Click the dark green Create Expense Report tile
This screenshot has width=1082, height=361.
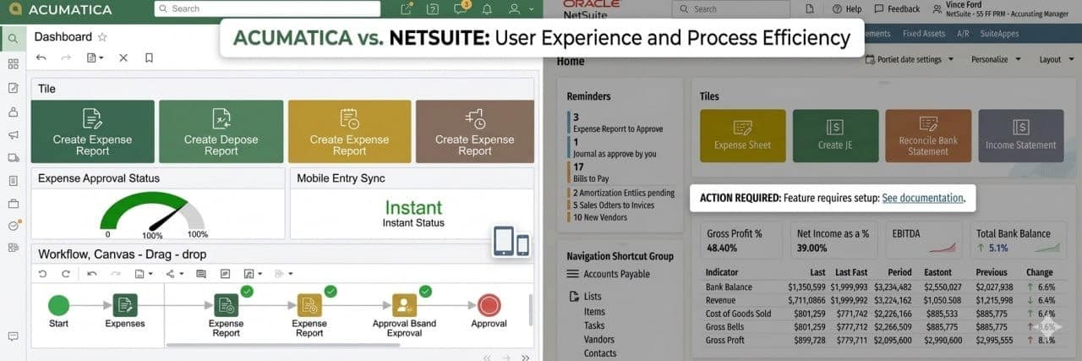(x=93, y=132)
